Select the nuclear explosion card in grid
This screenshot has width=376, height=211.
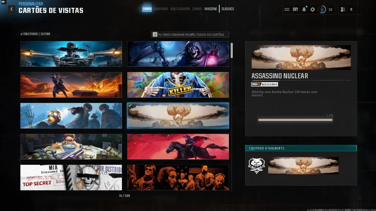click(x=178, y=116)
